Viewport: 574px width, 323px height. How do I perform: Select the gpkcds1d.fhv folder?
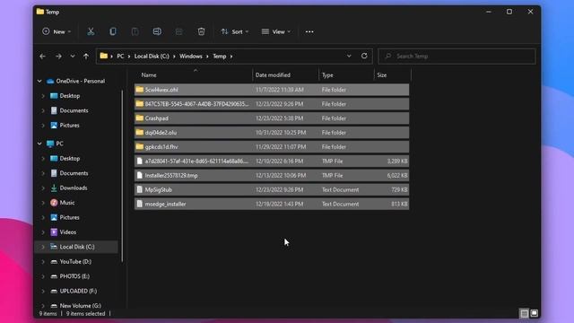(x=272, y=147)
